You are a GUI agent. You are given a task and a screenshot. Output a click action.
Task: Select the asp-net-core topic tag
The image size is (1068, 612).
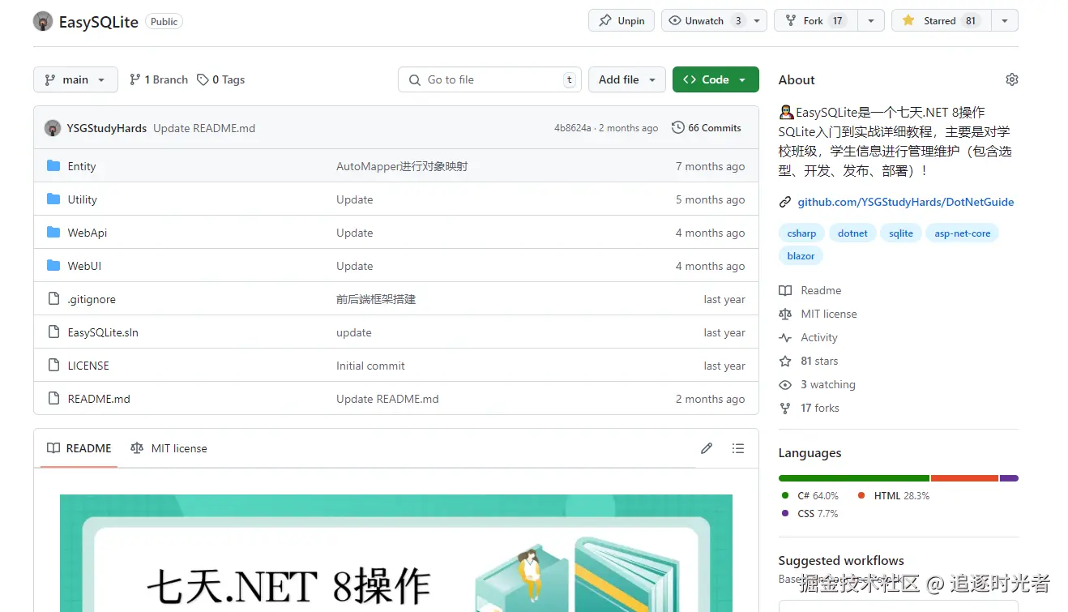point(963,233)
